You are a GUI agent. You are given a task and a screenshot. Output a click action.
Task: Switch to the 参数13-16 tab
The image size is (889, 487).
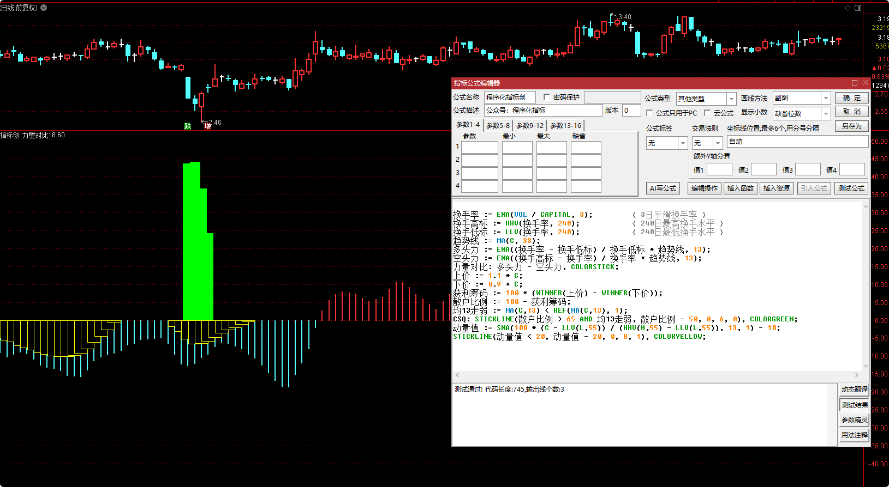point(565,125)
